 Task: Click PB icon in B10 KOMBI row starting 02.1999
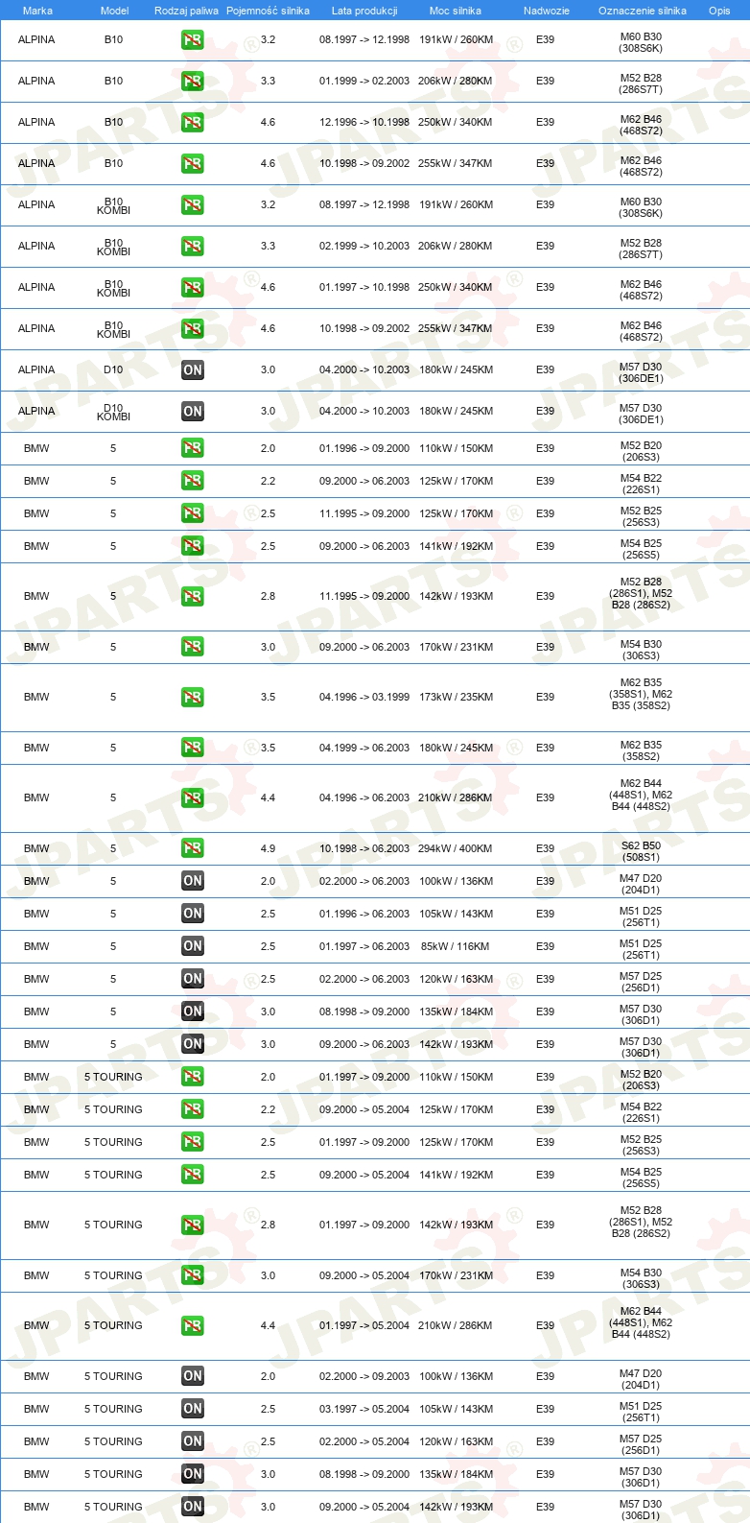coord(193,247)
